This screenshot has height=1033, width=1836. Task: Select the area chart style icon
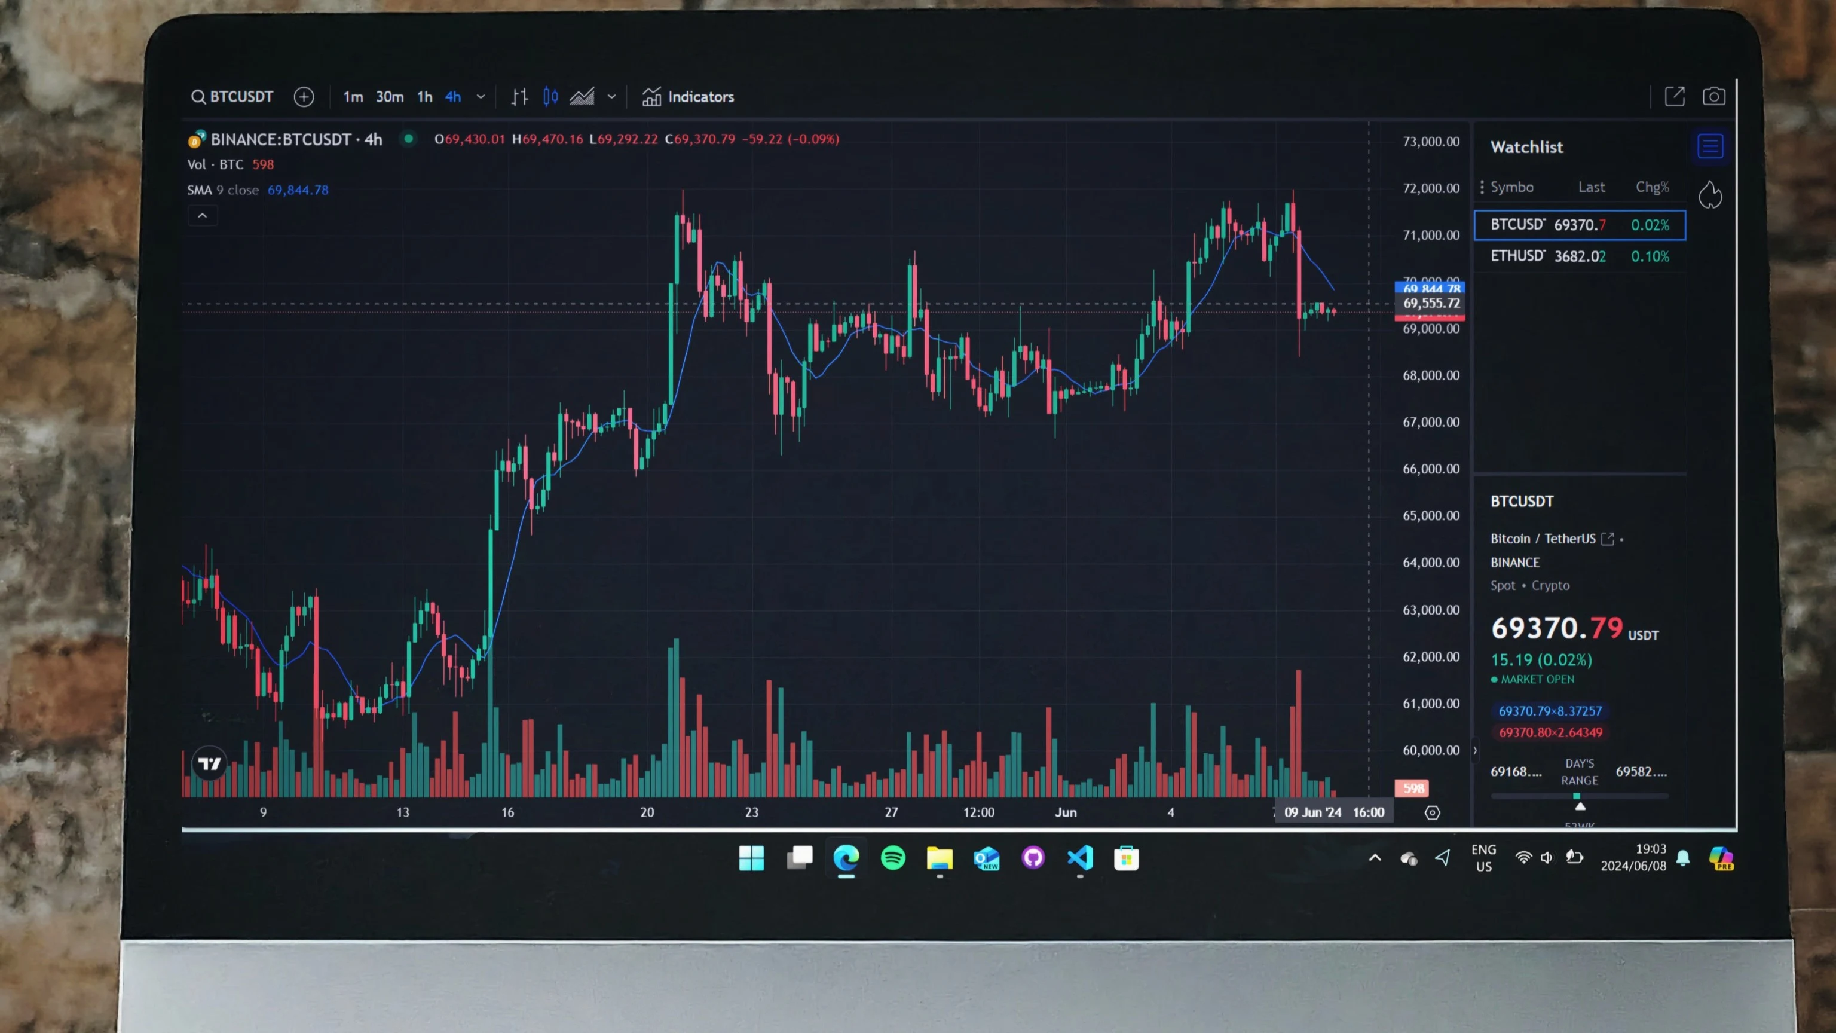(x=582, y=97)
